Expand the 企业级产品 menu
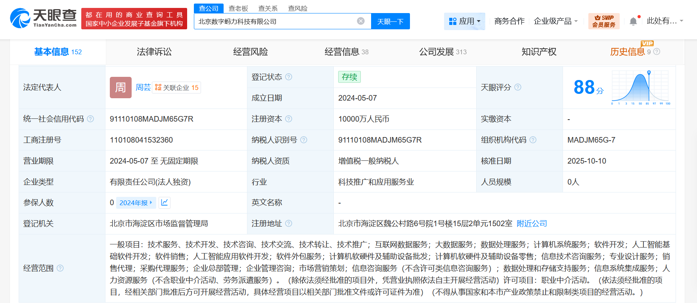 (x=555, y=21)
